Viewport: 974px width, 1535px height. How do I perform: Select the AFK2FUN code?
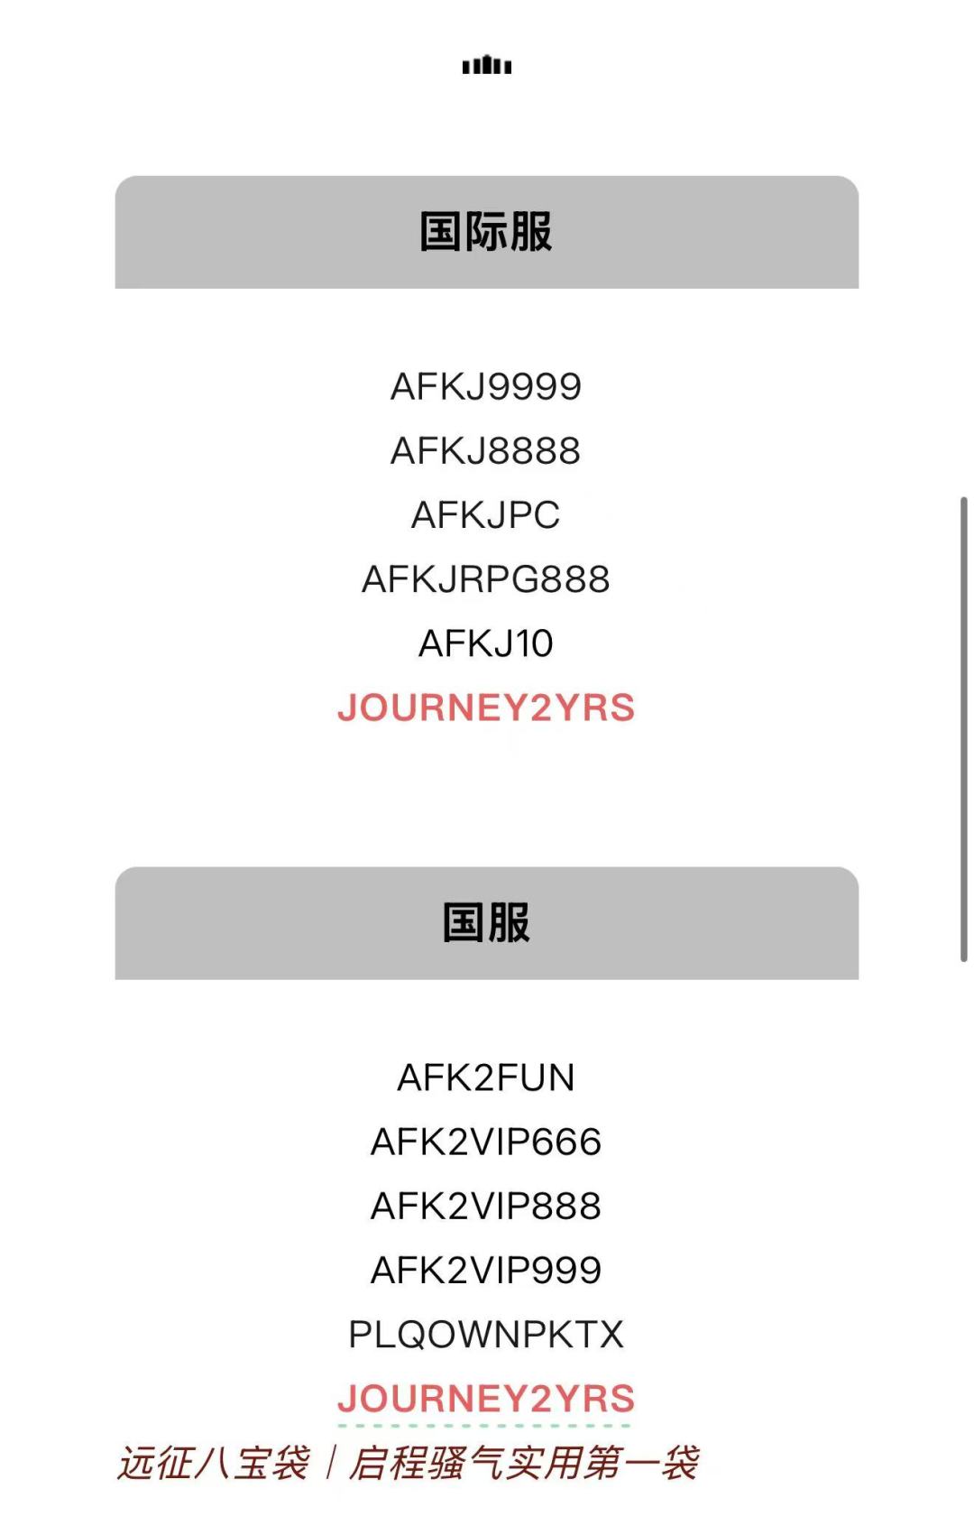click(x=486, y=1078)
